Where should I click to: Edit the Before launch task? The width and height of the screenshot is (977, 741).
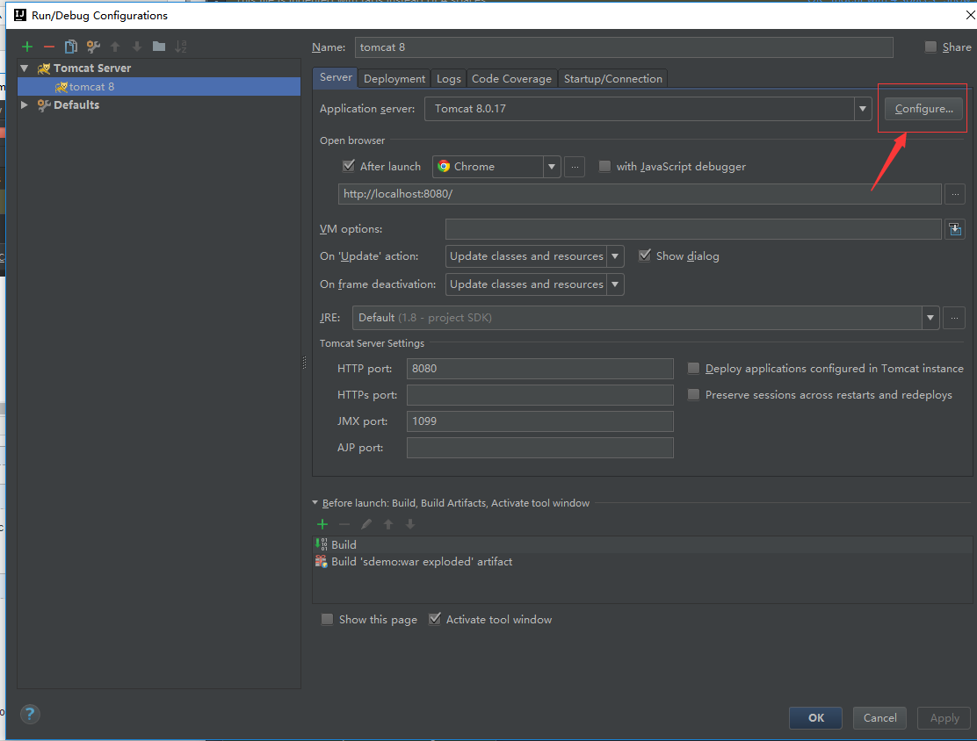(366, 524)
